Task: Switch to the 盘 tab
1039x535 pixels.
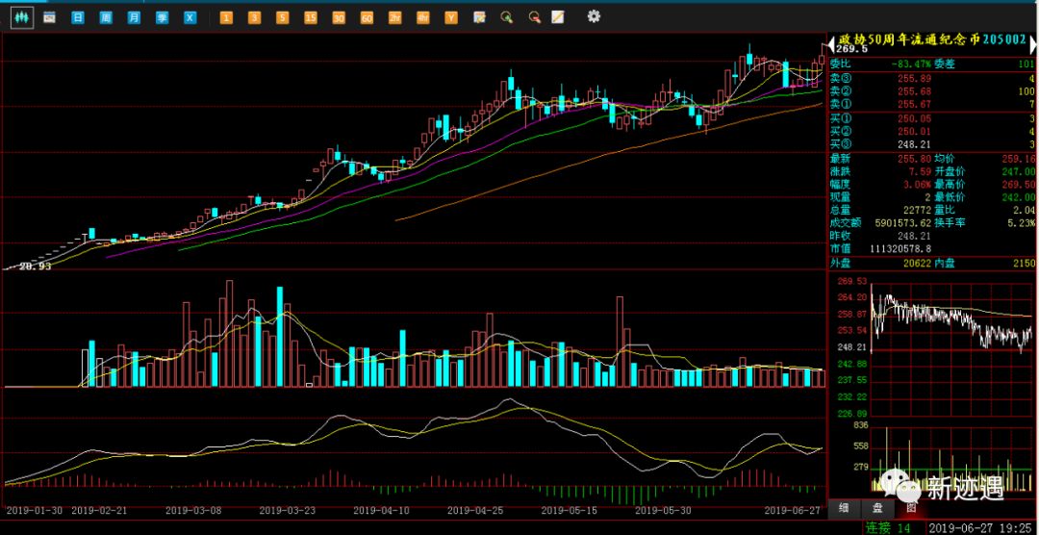Action: point(876,508)
